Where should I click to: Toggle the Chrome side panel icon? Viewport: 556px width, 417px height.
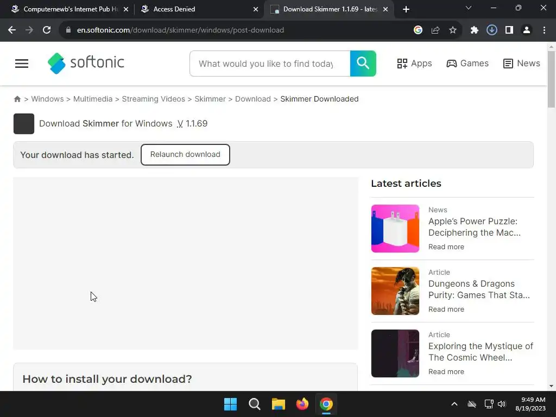(509, 30)
